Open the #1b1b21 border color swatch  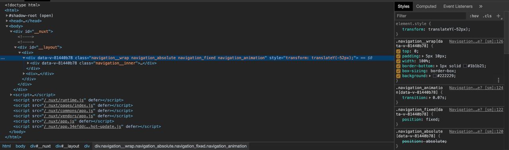465,66
